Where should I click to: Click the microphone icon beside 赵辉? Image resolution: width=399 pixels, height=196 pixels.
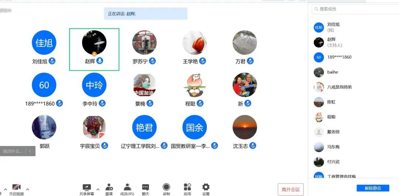coord(100,61)
